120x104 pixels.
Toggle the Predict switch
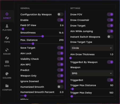click(60, 70)
